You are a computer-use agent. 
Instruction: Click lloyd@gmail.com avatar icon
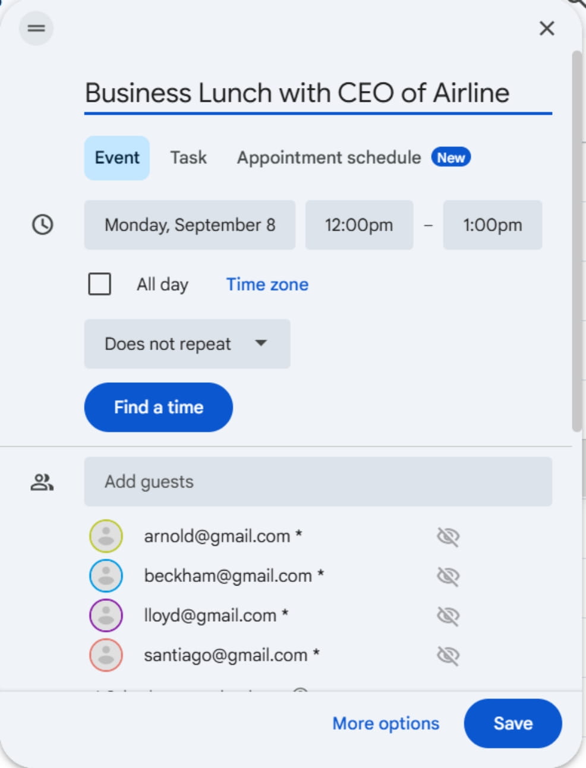click(106, 615)
